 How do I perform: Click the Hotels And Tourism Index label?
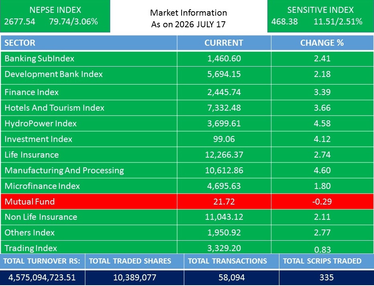[x=55, y=108]
